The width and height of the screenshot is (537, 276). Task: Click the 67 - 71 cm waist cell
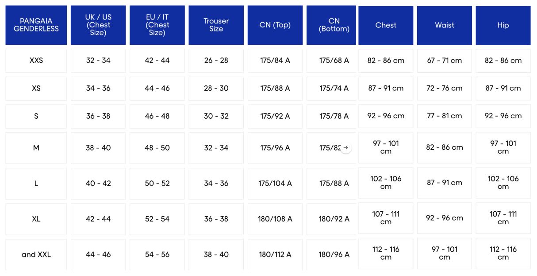[x=445, y=61]
